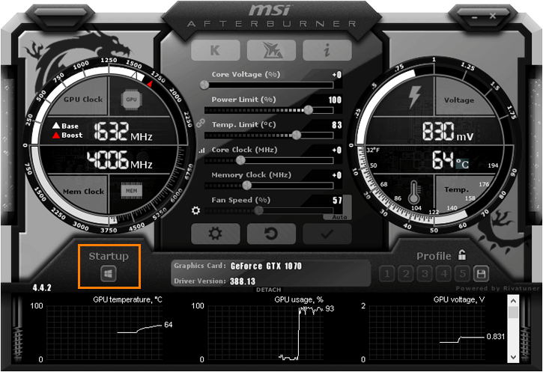Apply settings with the checkmark button
Image resolution: width=543 pixels, height=372 pixels.
click(327, 234)
